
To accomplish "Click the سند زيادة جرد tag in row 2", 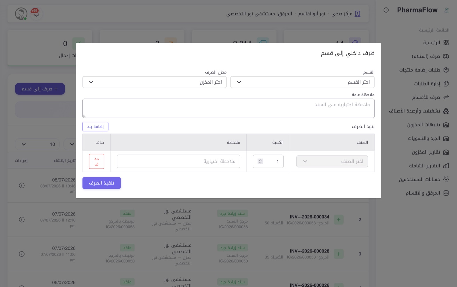I will pos(232,214).
